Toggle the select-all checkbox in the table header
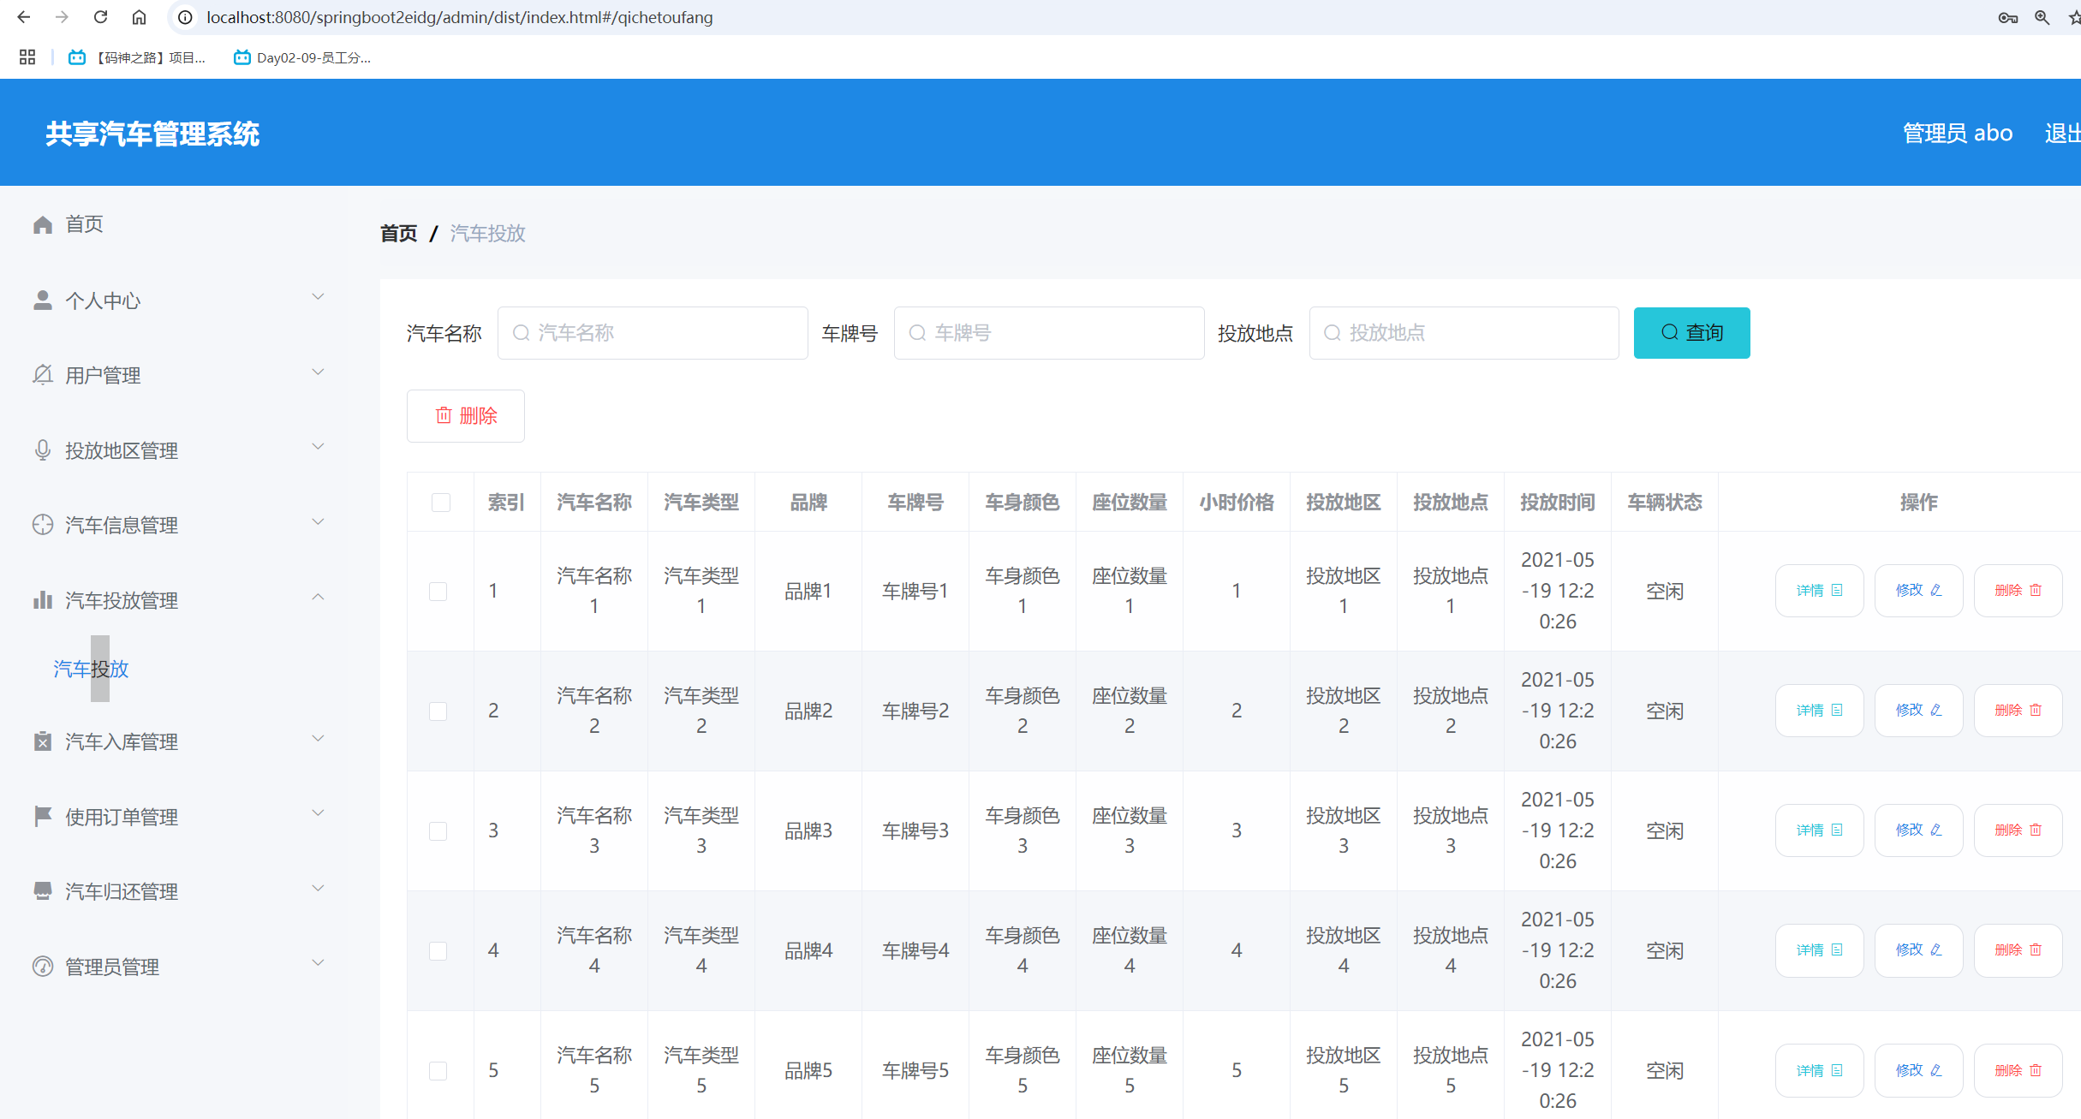Image resolution: width=2081 pixels, height=1119 pixels. click(x=441, y=503)
